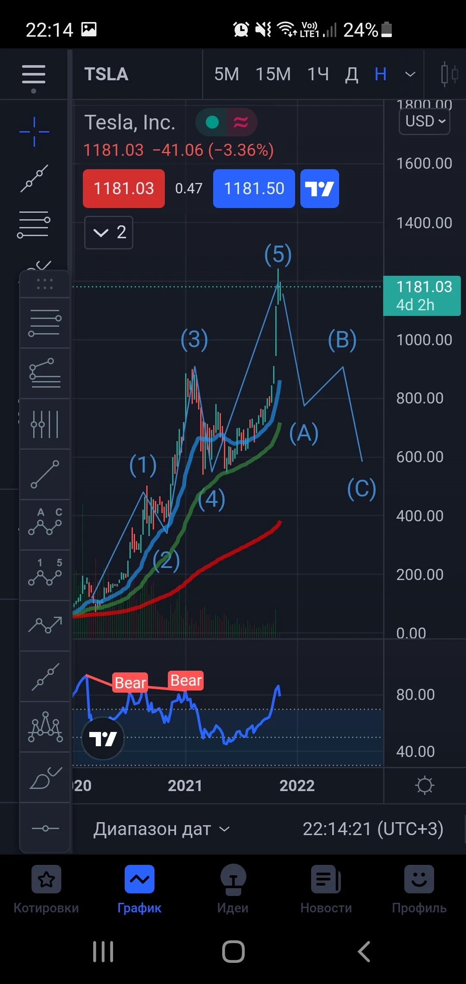This screenshot has height=984, width=466.
Task: Open the hamburger menu
Action: [x=34, y=75]
